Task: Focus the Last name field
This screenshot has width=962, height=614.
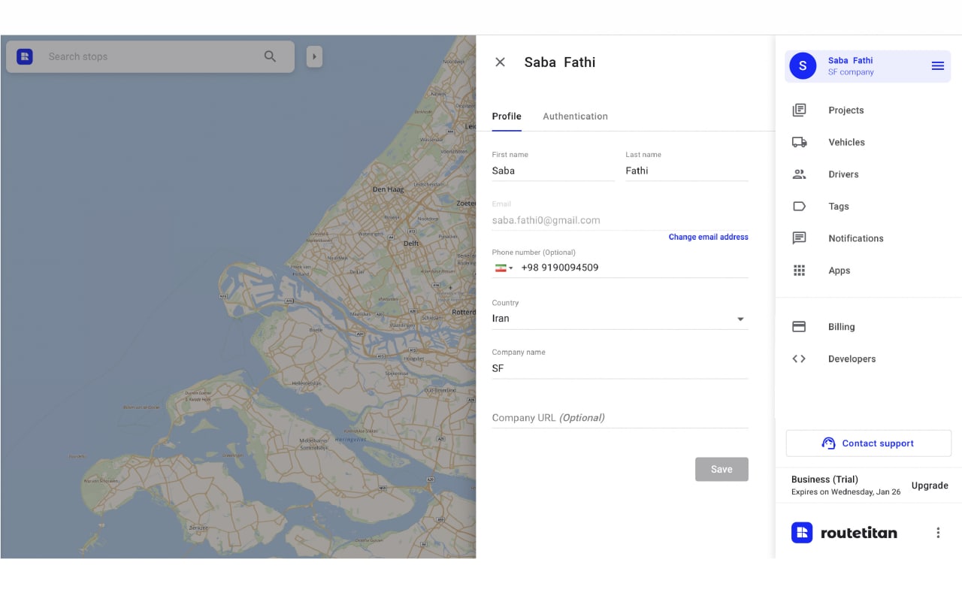Action: point(687,171)
